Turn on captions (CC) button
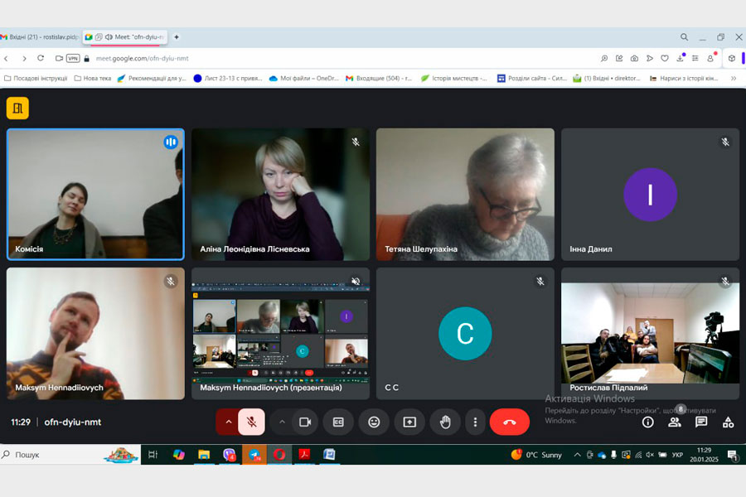The height and width of the screenshot is (497, 746). [x=338, y=422]
